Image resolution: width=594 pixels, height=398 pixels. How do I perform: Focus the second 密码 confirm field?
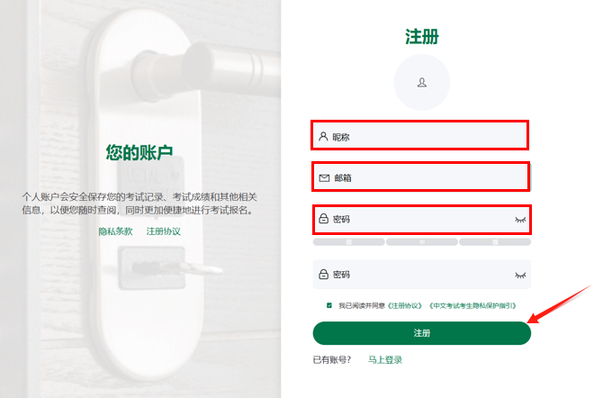[421, 275]
